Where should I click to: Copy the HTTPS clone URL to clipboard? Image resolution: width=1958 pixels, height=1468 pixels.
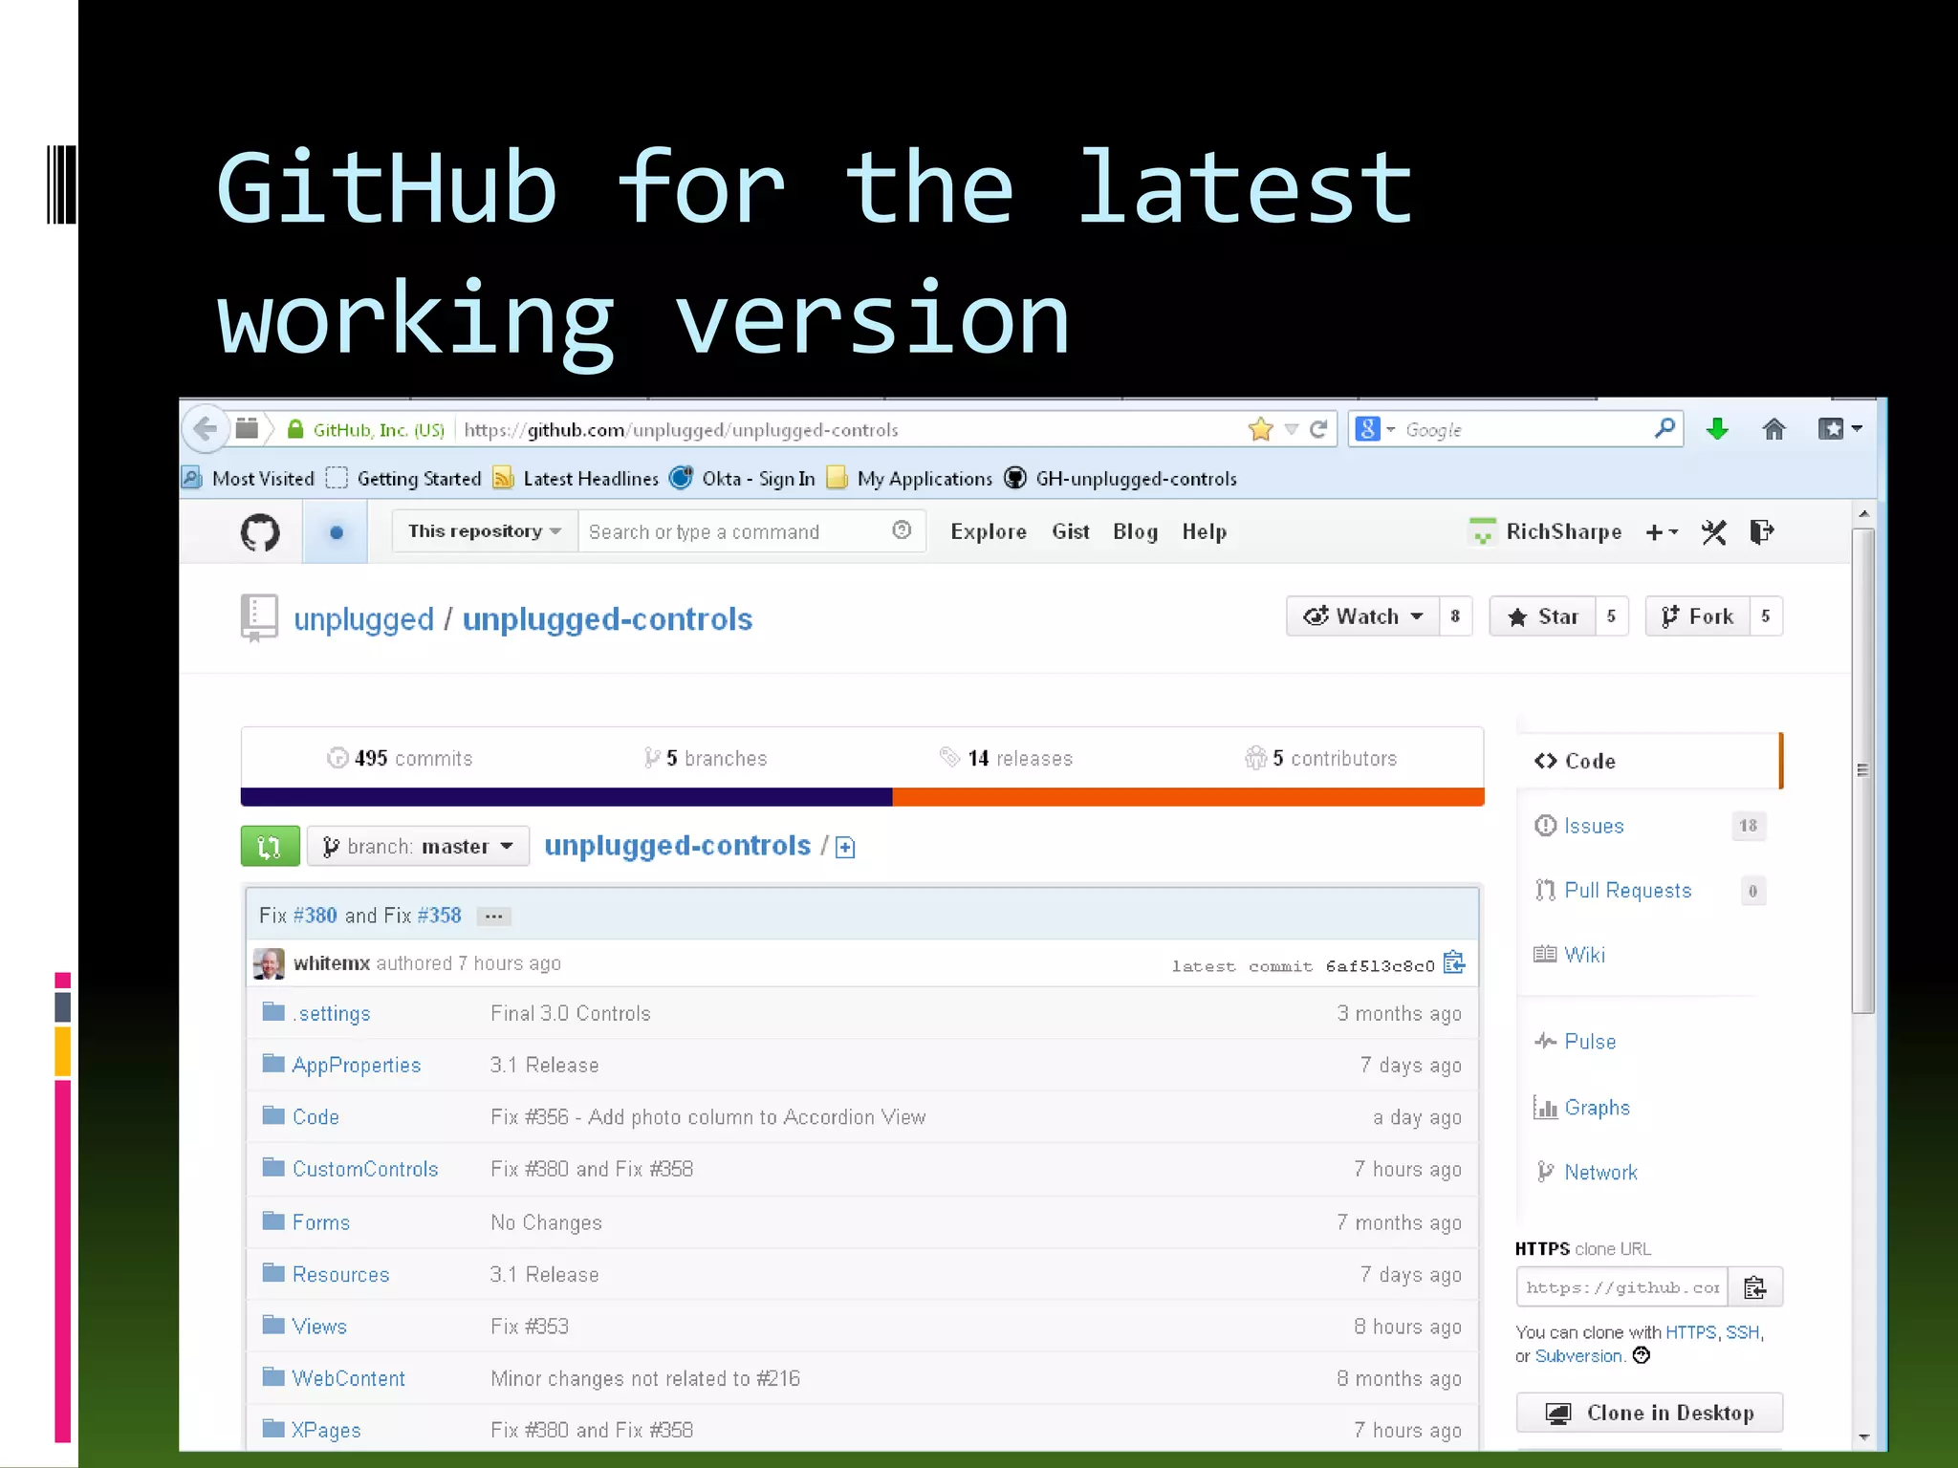coord(1754,1287)
